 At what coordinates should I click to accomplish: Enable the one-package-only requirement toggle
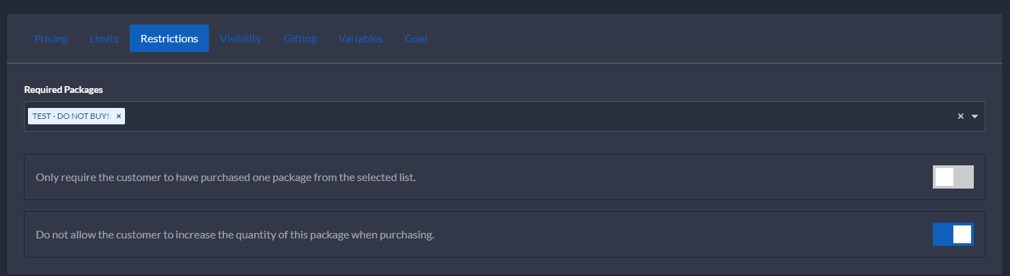tap(953, 177)
